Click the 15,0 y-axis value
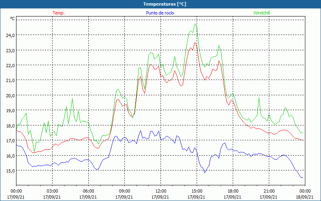The image size is (321, 201). coord(10,170)
